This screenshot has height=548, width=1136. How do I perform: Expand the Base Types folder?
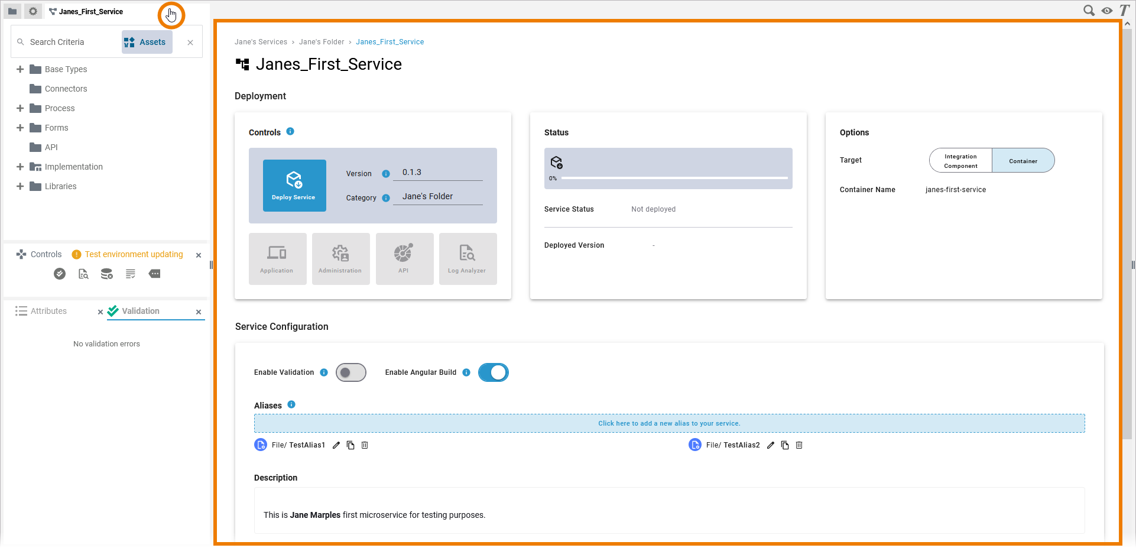(x=20, y=69)
